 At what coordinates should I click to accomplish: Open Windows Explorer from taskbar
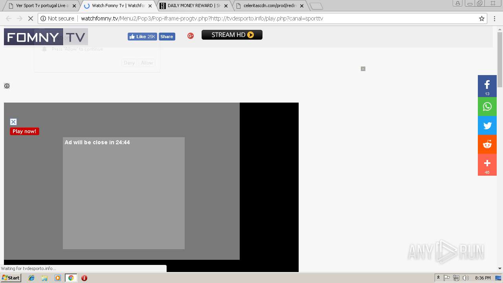(44, 278)
